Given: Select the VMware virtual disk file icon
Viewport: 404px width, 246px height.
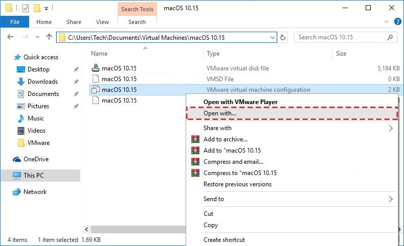Looking at the screenshot, I should coord(96,68).
